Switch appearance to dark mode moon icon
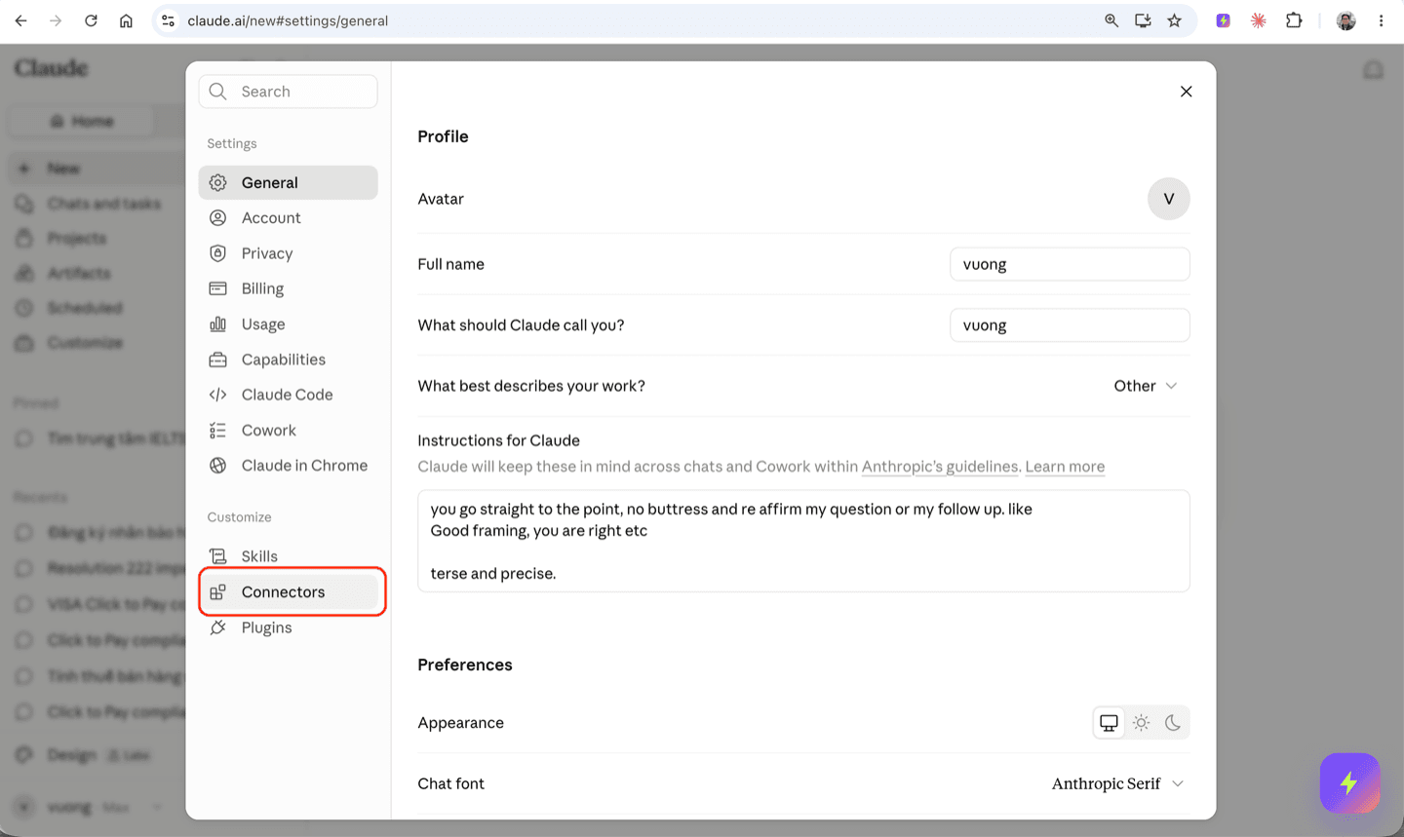 (1173, 723)
